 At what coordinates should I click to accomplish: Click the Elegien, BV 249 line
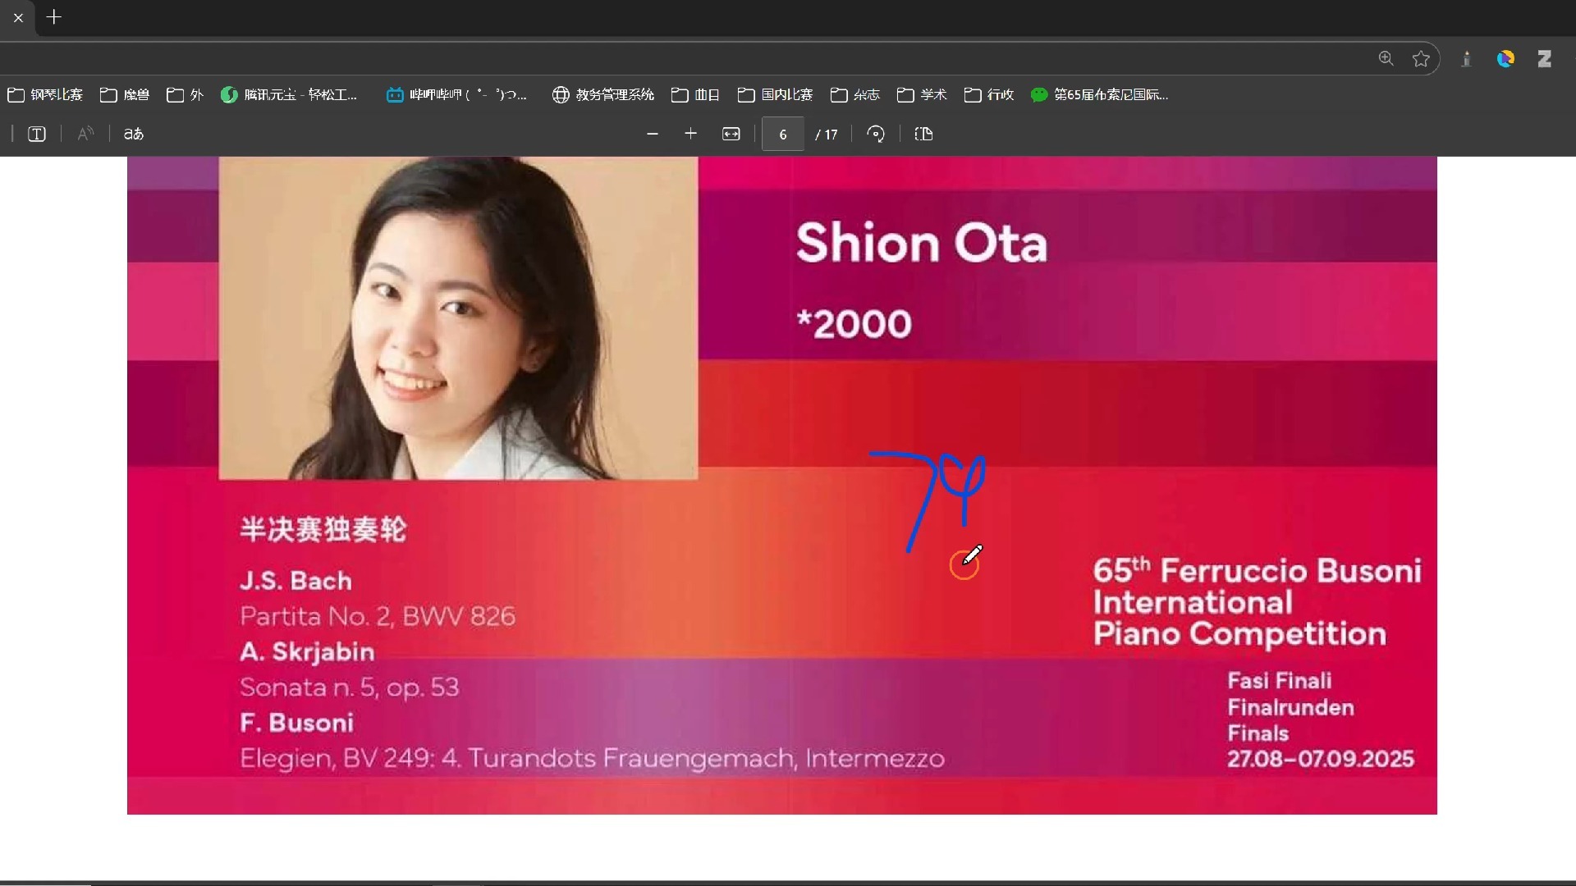593,758
